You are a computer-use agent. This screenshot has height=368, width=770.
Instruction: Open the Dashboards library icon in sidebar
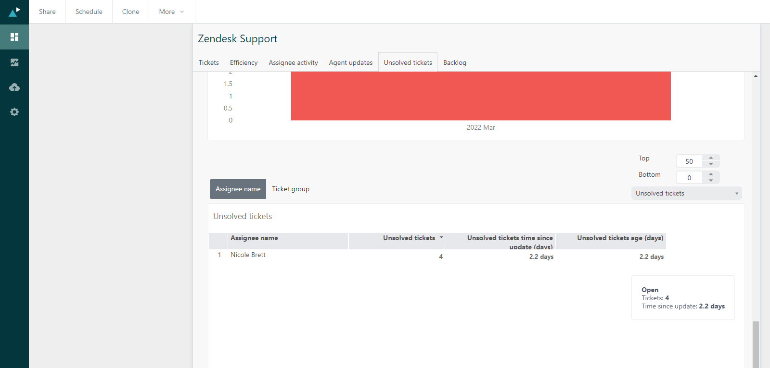14,37
